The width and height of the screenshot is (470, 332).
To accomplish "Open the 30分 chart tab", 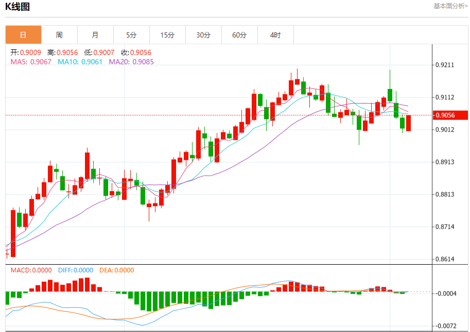I will [x=203, y=35].
